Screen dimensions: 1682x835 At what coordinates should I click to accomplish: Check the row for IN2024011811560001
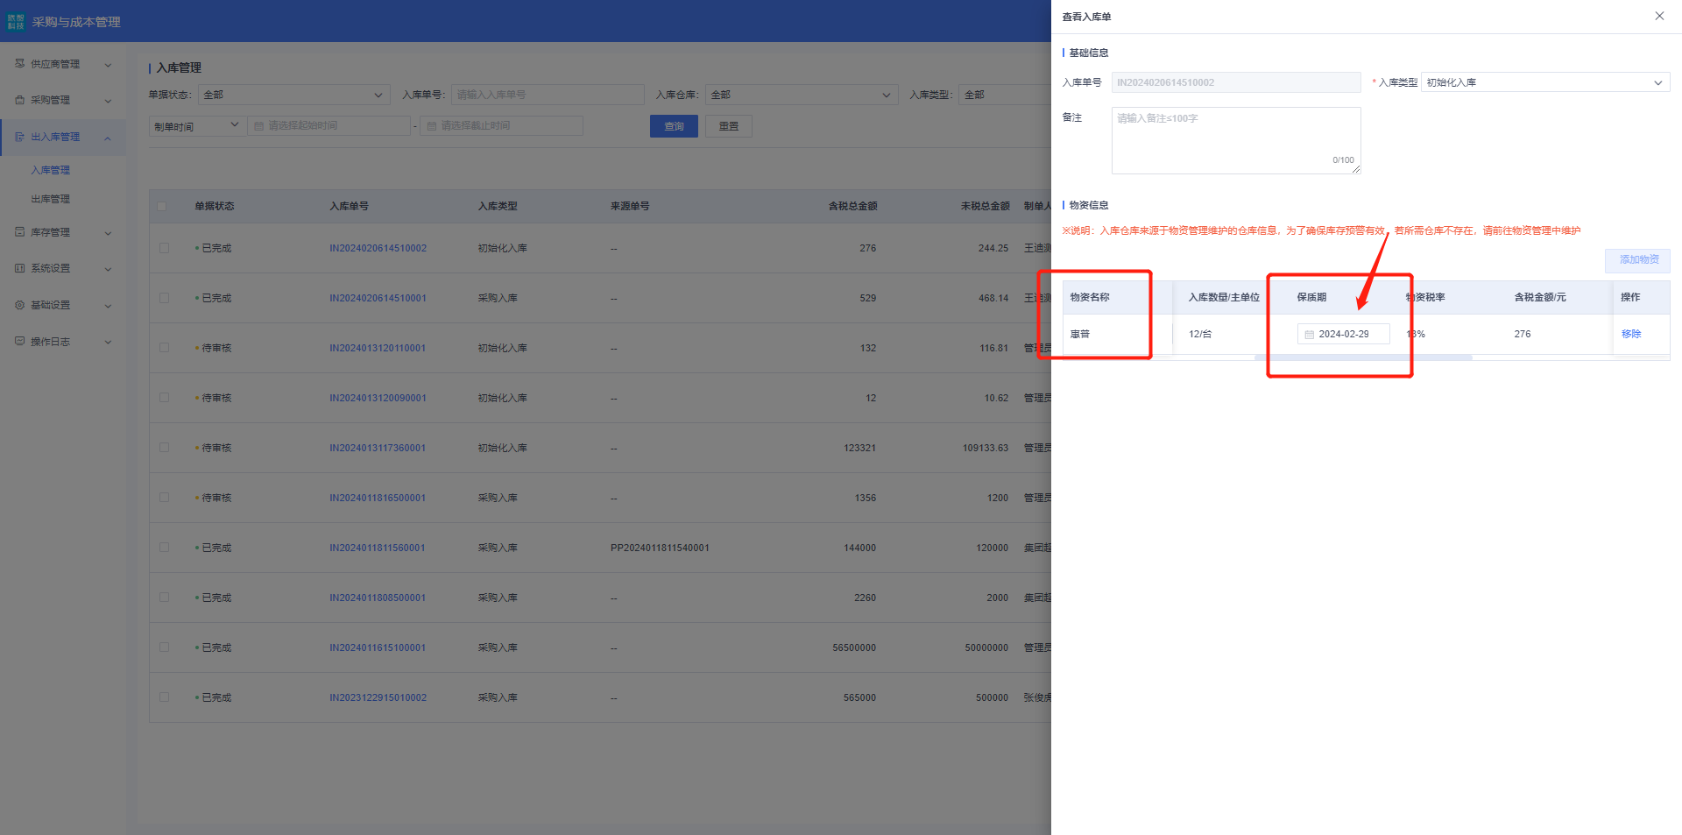164,548
